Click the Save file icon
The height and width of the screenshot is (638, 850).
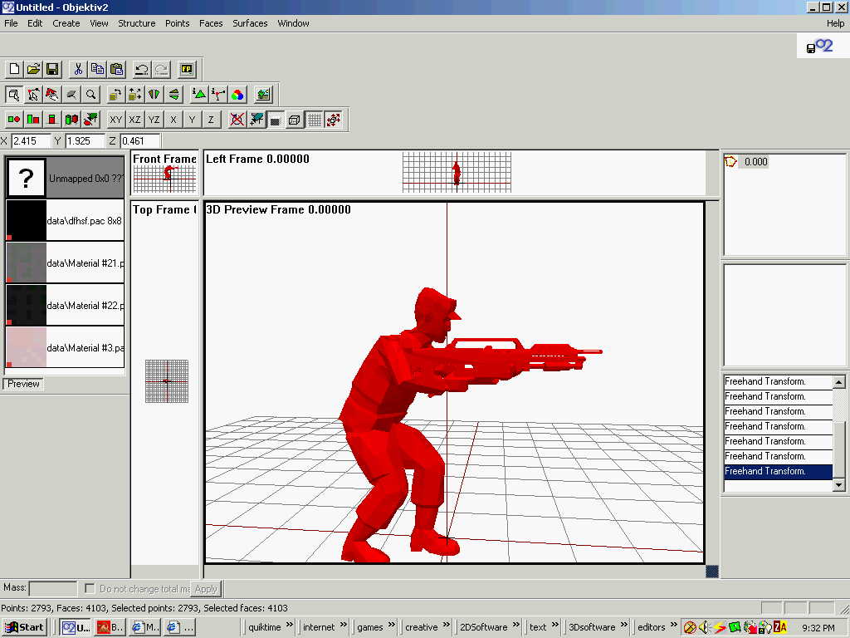[52, 70]
